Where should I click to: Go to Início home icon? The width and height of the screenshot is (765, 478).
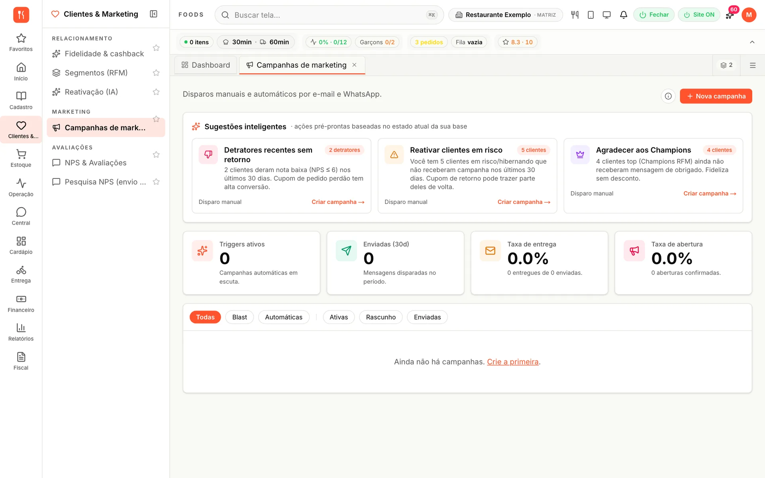[x=21, y=72]
